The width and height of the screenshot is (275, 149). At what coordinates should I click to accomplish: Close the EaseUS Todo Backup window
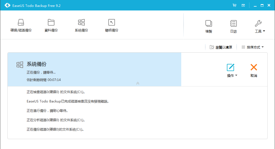click(x=269, y=5)
